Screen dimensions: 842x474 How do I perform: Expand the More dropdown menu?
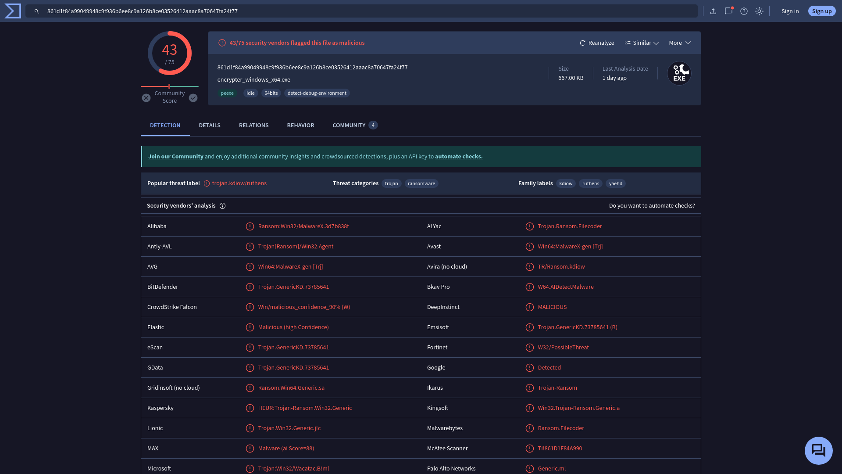click(x=680, y=43)
